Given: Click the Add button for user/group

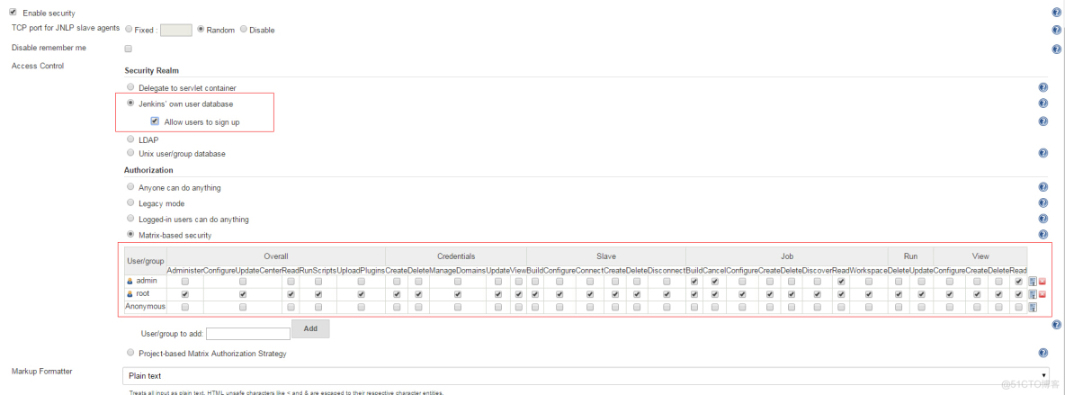Looking at the screenshot, I should tap(310, 329).
